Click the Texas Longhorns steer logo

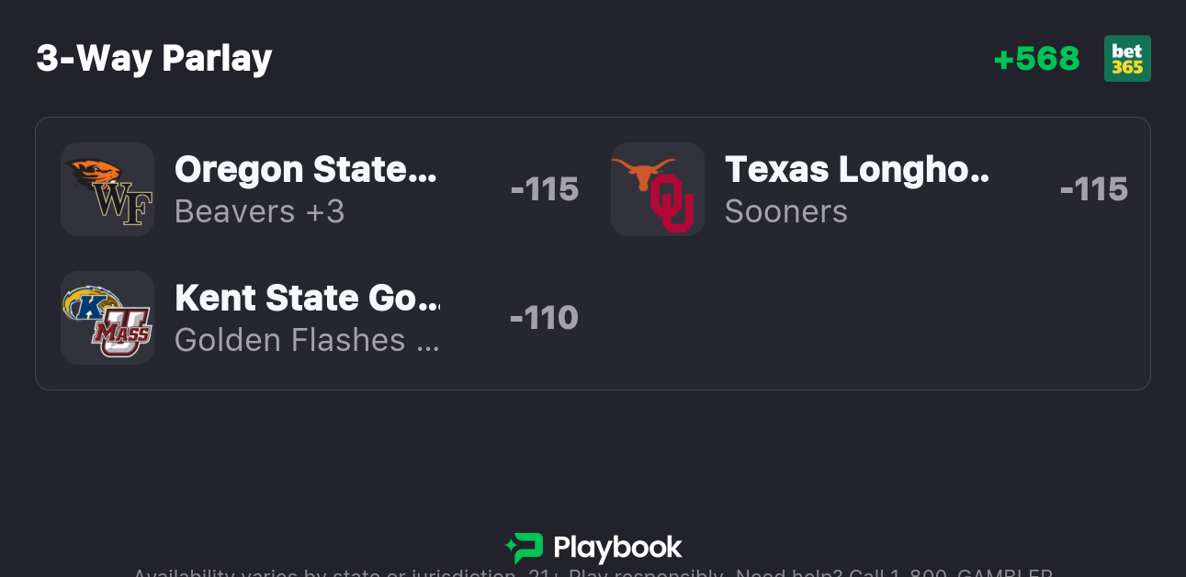[643, 171]
